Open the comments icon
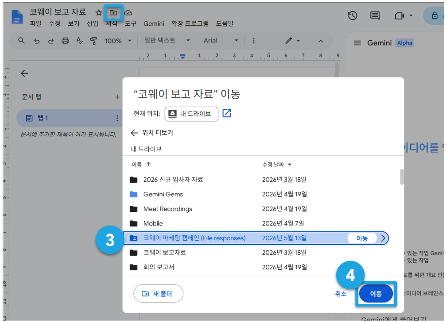446x322 pixels. click(x=375, y=15)
